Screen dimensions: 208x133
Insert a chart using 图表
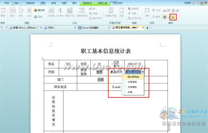tap(38, 17)
